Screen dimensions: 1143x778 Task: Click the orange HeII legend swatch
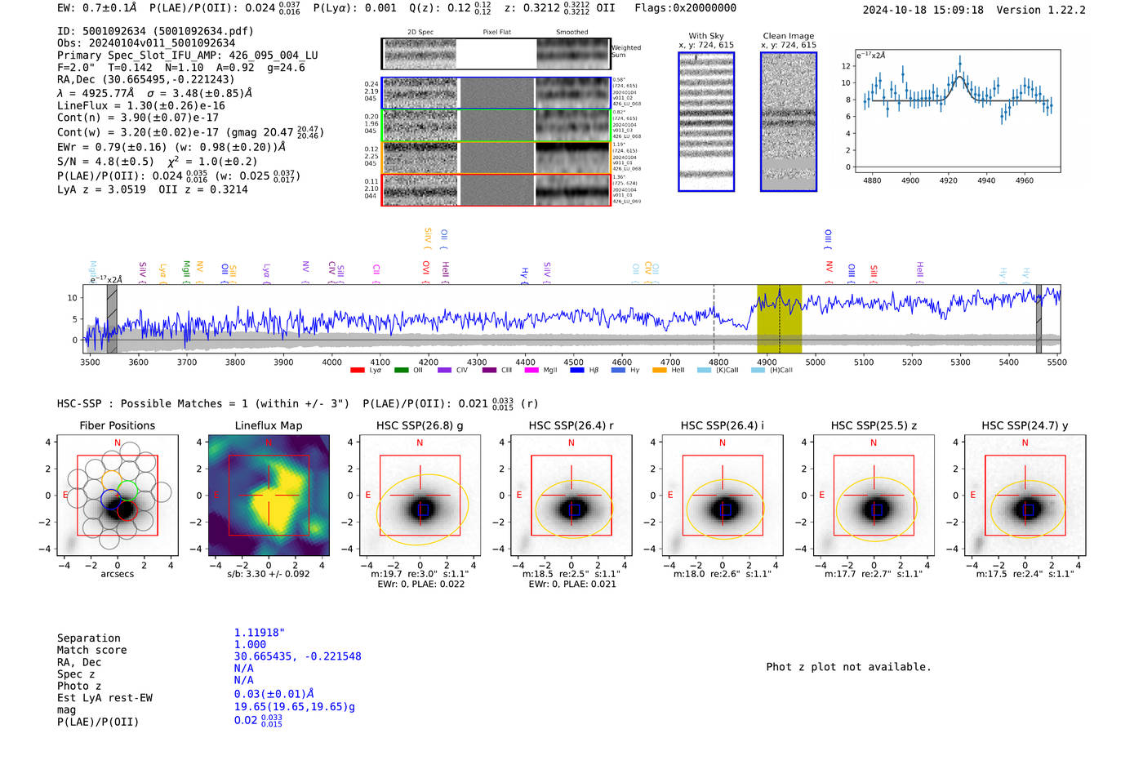pos(660,371)
